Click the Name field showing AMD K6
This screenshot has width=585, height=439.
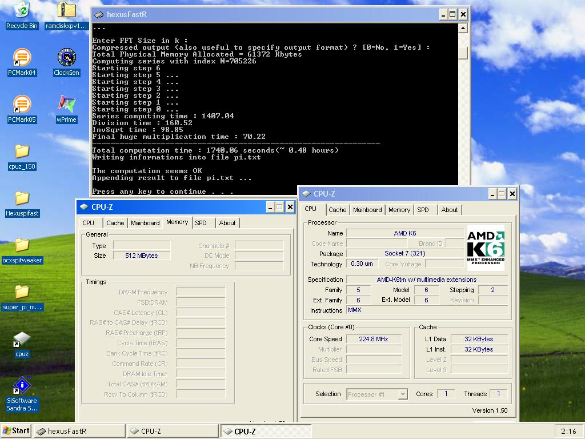pos(405,233)
